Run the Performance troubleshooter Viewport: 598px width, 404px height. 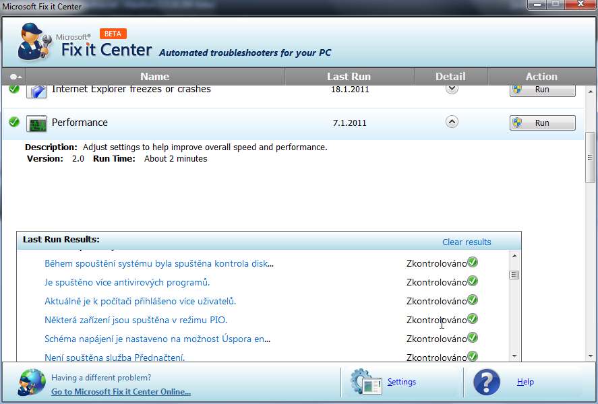point(542,123)
